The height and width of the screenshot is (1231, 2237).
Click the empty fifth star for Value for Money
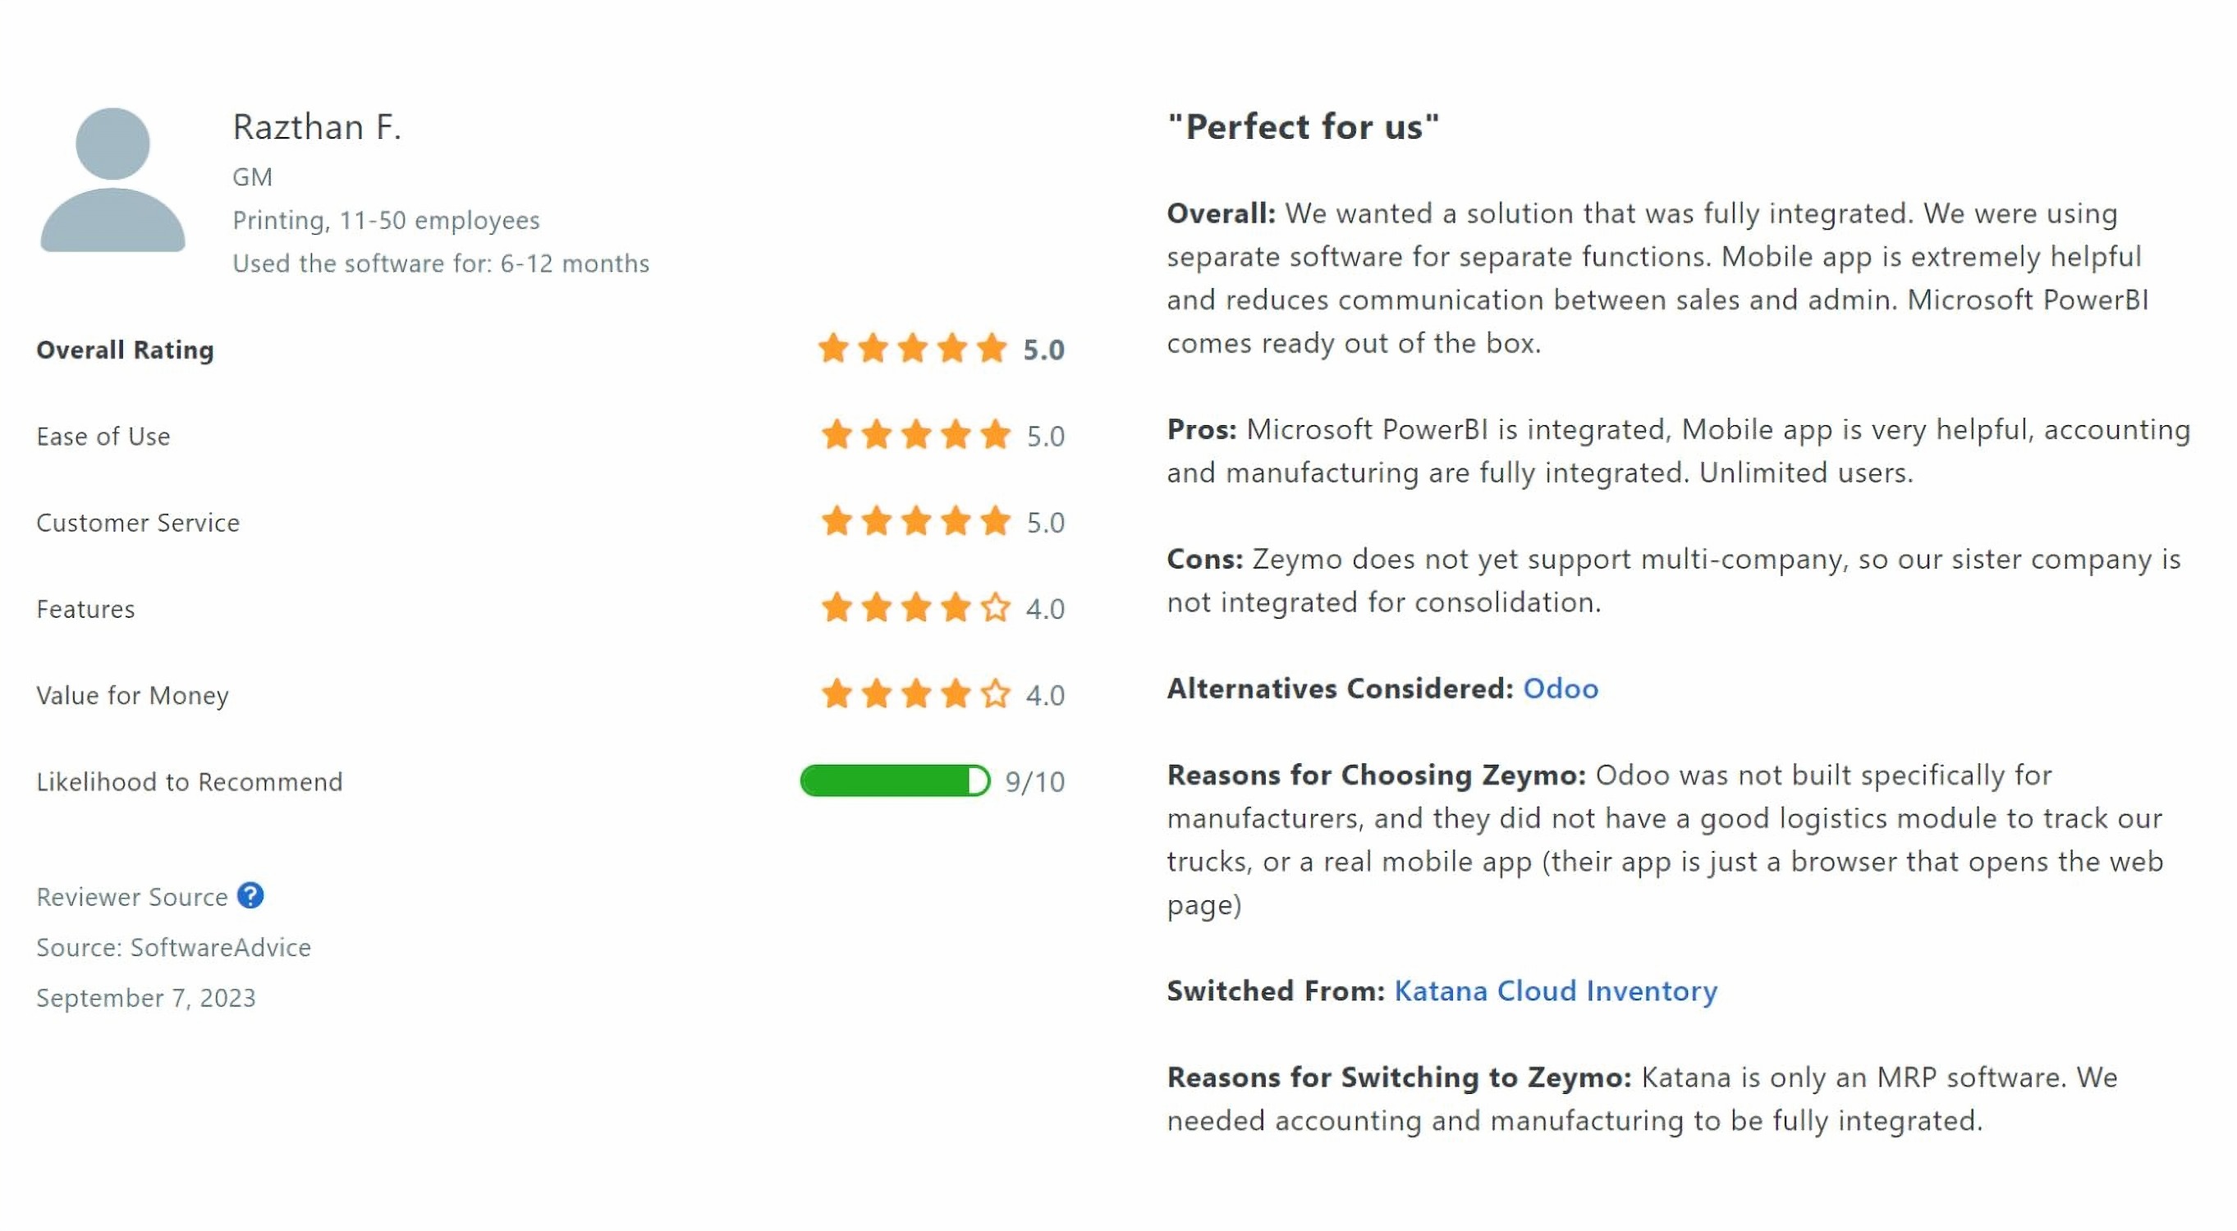pos(995,694)
